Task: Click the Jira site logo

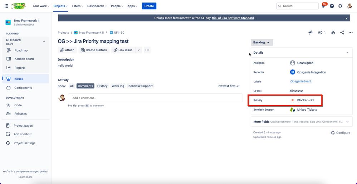Action: [19, 6]
